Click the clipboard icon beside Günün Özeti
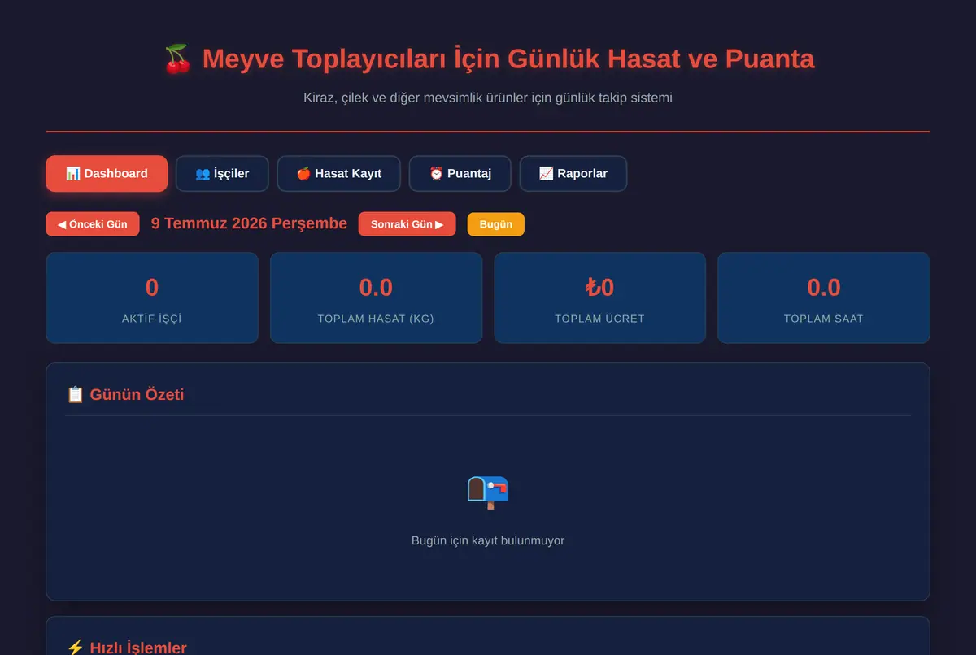The width and height of the screenshot is (976, 655). 75,395
